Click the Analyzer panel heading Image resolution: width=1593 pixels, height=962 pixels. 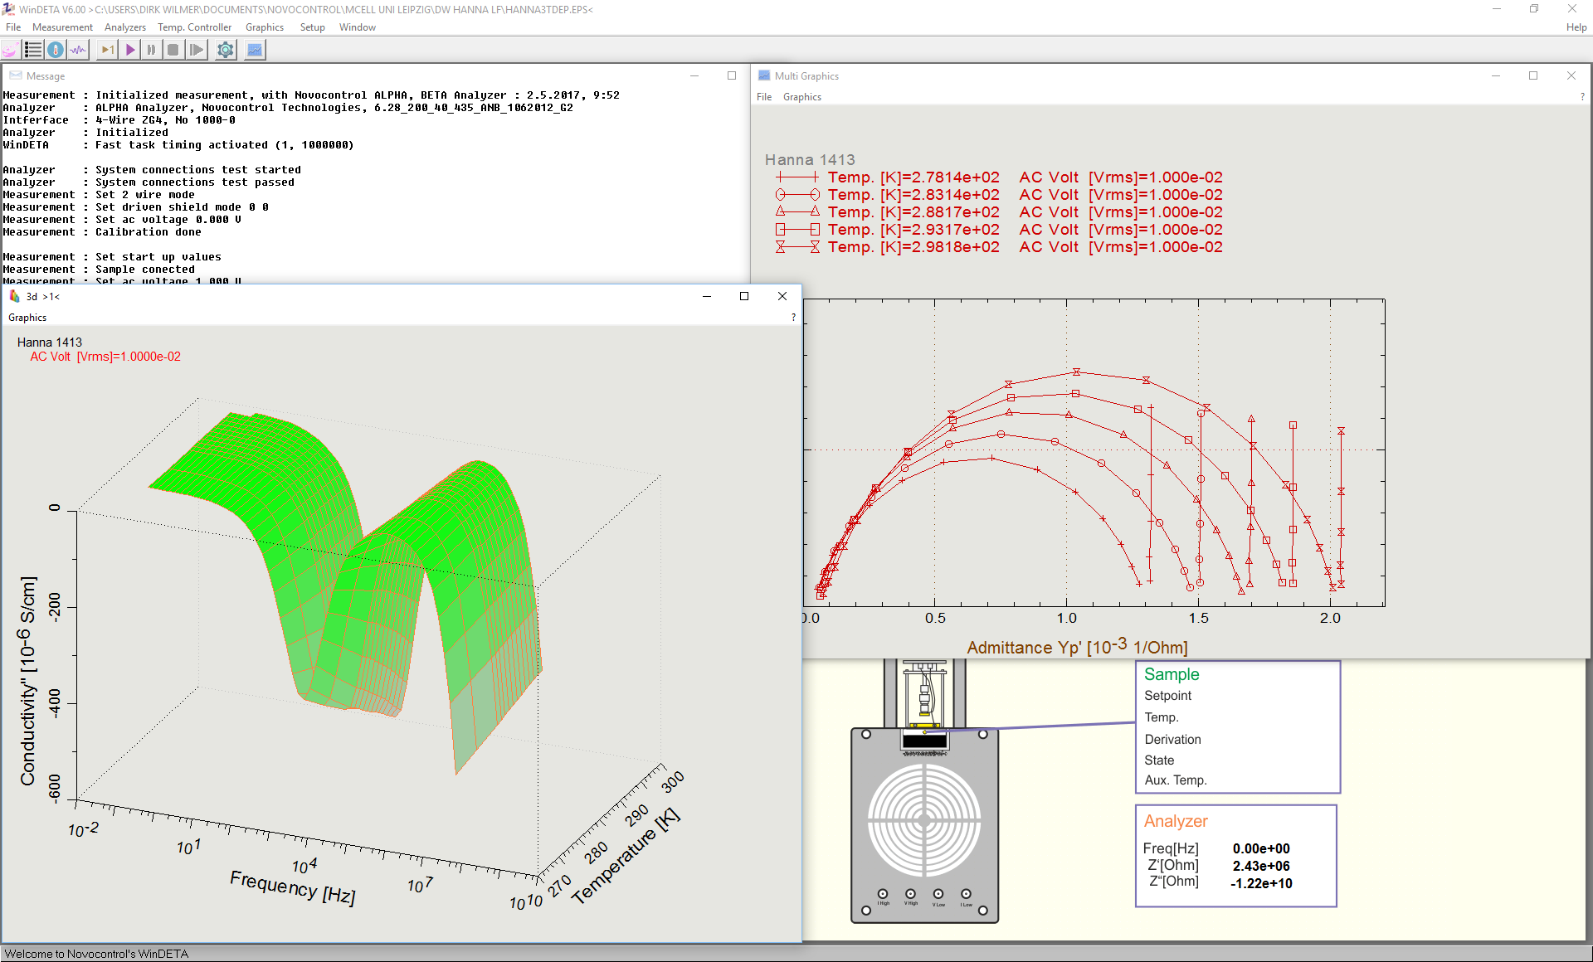[x=1176, y=821]
